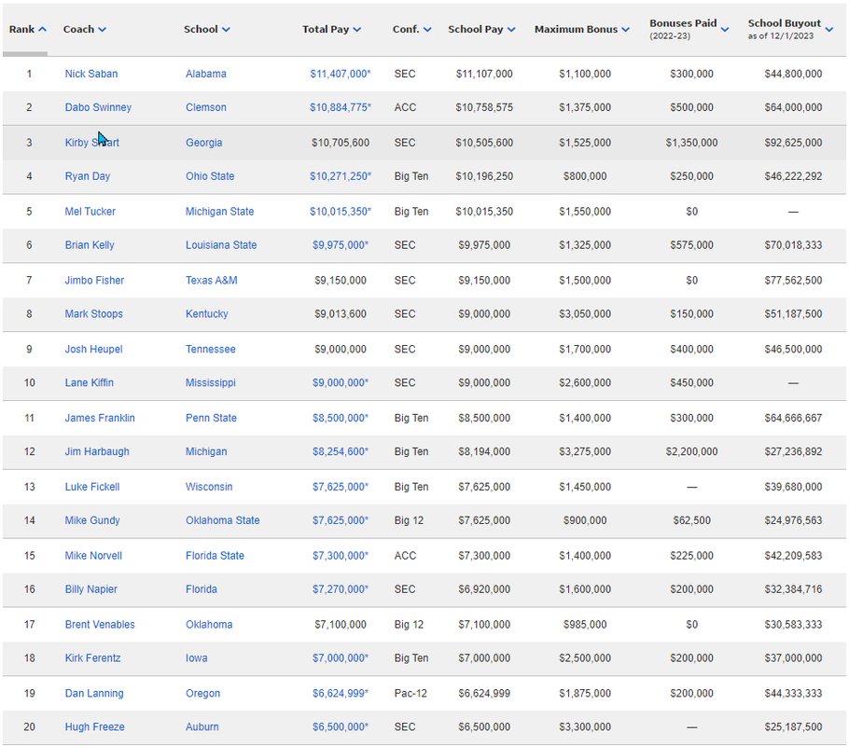849x746 pixels.
Task: Sort by School Buyout column header
Action: 790,29
